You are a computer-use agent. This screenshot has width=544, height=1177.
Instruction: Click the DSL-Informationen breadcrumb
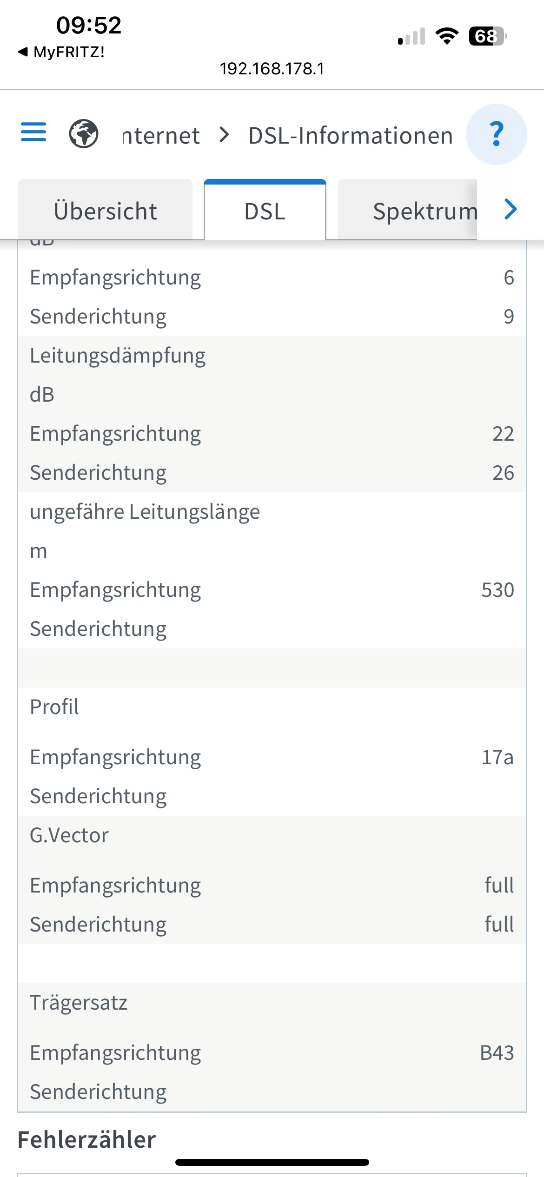(x=351, y=136)
